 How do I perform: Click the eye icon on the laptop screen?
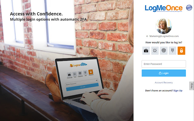coord(97,80)
